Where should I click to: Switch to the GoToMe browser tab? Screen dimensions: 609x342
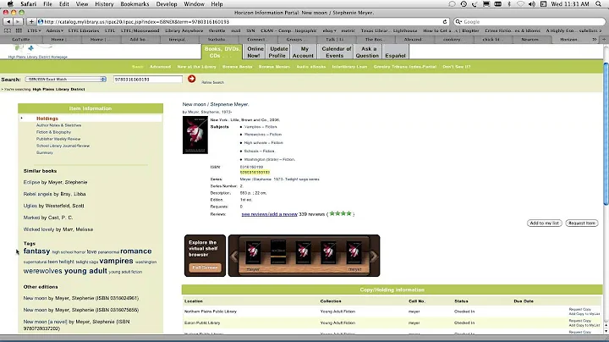pos(21,39)
